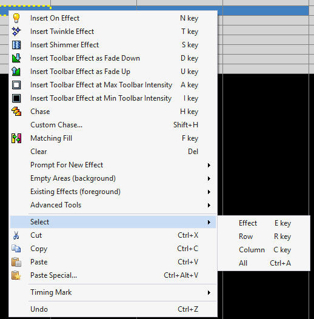The height and width of the screenshot is (319, 314).
Task: Select Effect in the Select submenu
Action: [264, 223]
